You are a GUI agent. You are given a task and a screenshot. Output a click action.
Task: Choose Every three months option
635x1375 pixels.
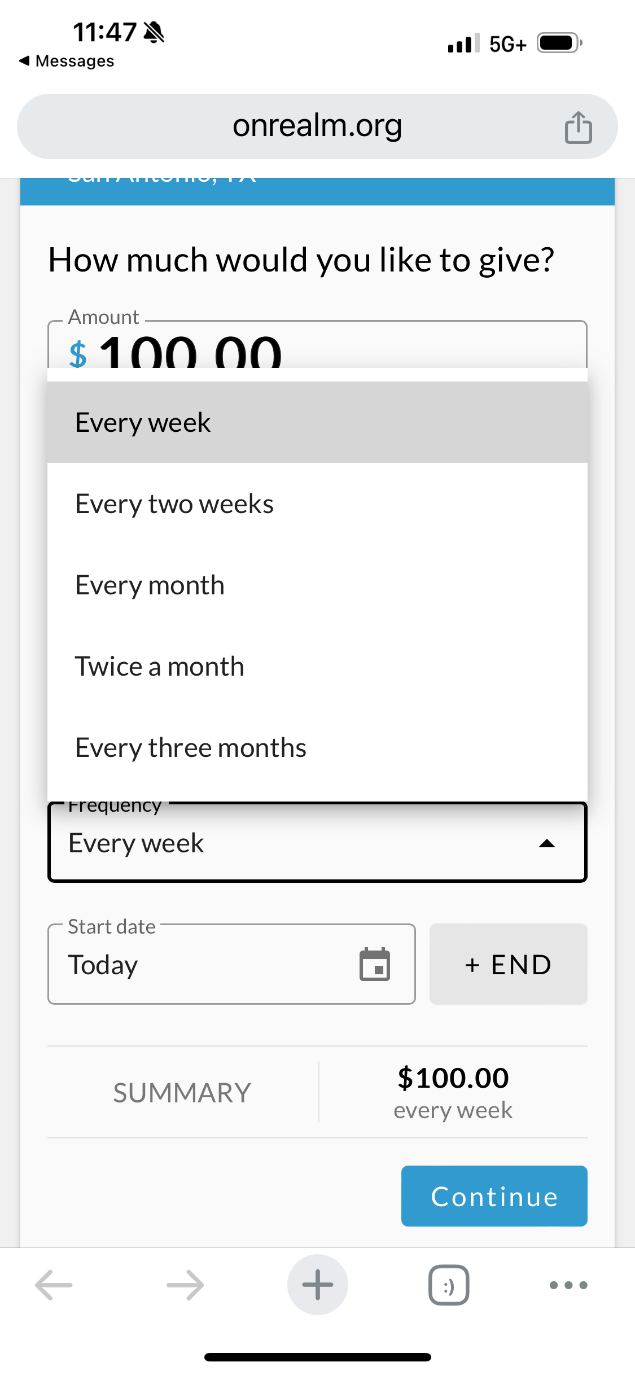317,747
